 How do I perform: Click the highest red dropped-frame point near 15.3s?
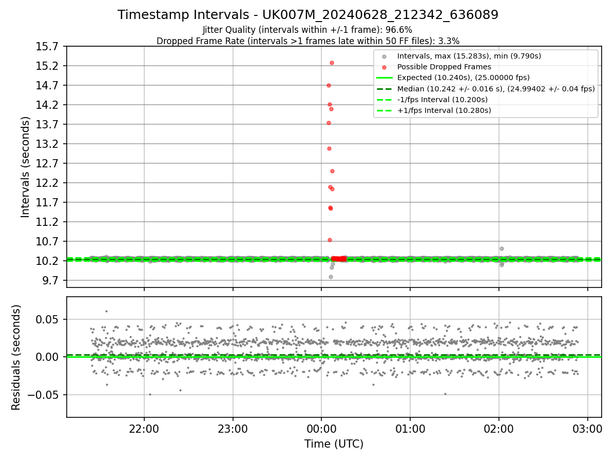coord(332,63)
